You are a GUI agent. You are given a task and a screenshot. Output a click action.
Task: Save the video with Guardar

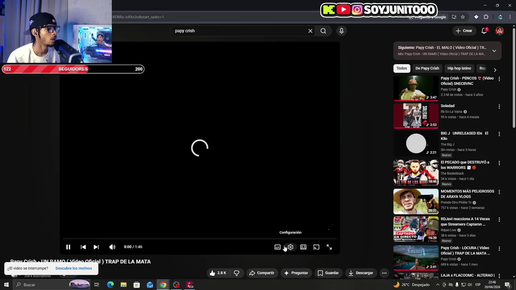coord(328,273)
